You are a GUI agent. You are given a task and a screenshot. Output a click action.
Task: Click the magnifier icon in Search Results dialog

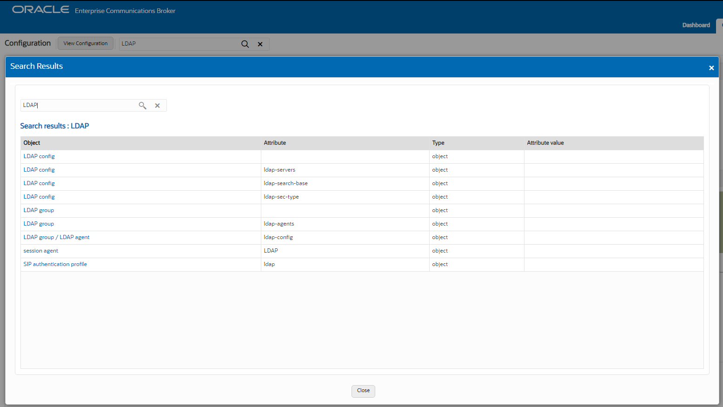coord(142,106)
